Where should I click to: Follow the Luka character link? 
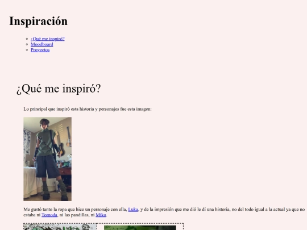click(x=133, y=210)
